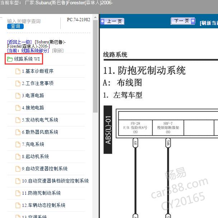Image resolution: width=218 pixels, height=218 pixels.
Task: Go to next page with 下一页
Action: click(x=183, y=21)
